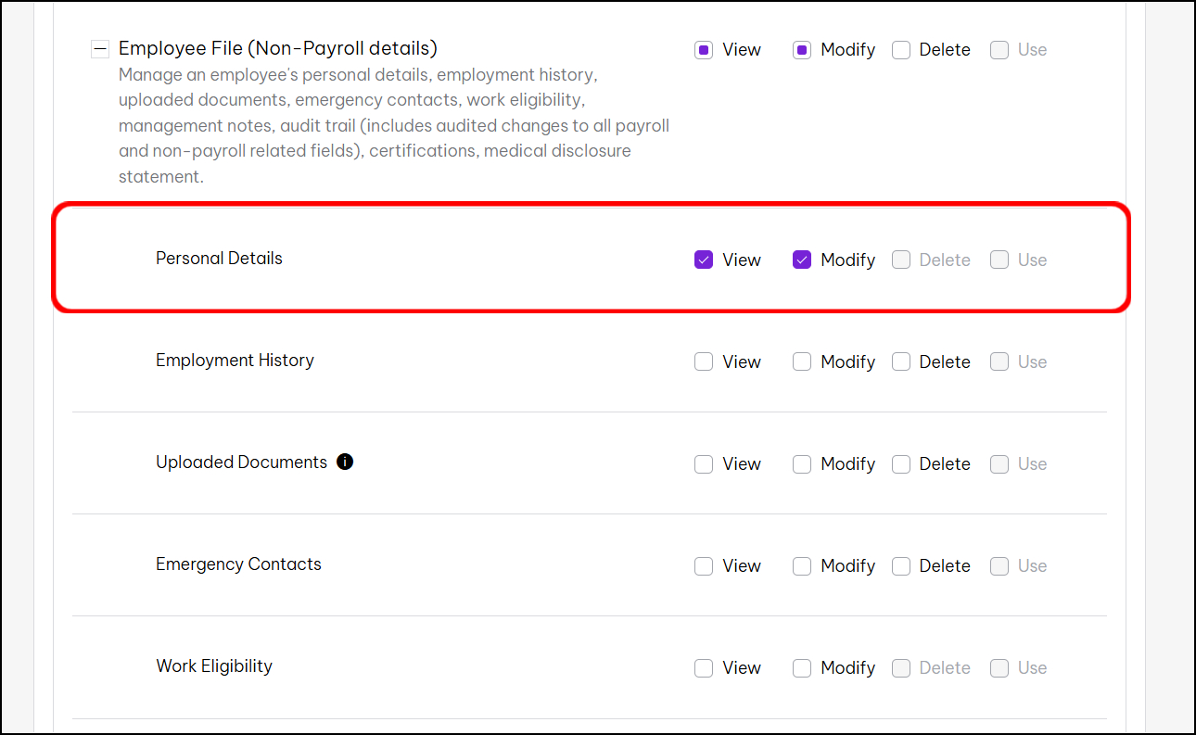
Task: Click the Uploaded Documents info icon
Action: tap(345, 462)
